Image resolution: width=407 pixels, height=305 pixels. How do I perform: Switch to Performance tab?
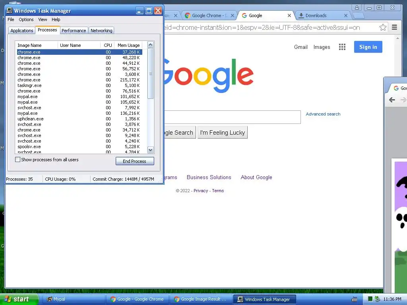coord(74,31)
